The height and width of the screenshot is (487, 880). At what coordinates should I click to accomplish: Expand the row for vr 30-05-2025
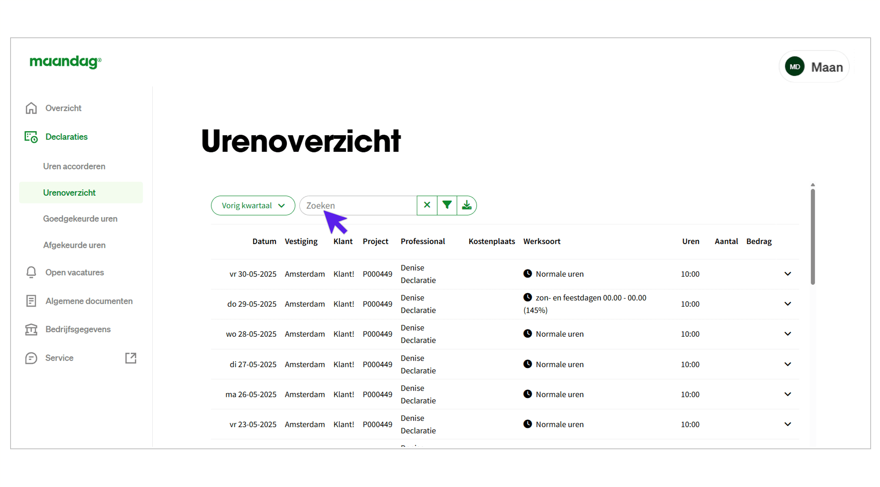click(x=787, y=274)
